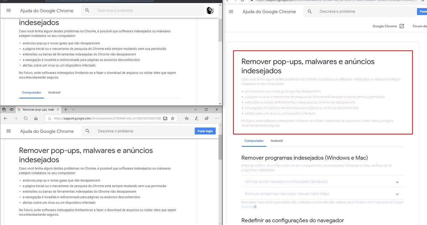The height and width of the screenshot is (225, 427).
Task: Click the Share icon in Edge toolbar
Action: [207, 118]
